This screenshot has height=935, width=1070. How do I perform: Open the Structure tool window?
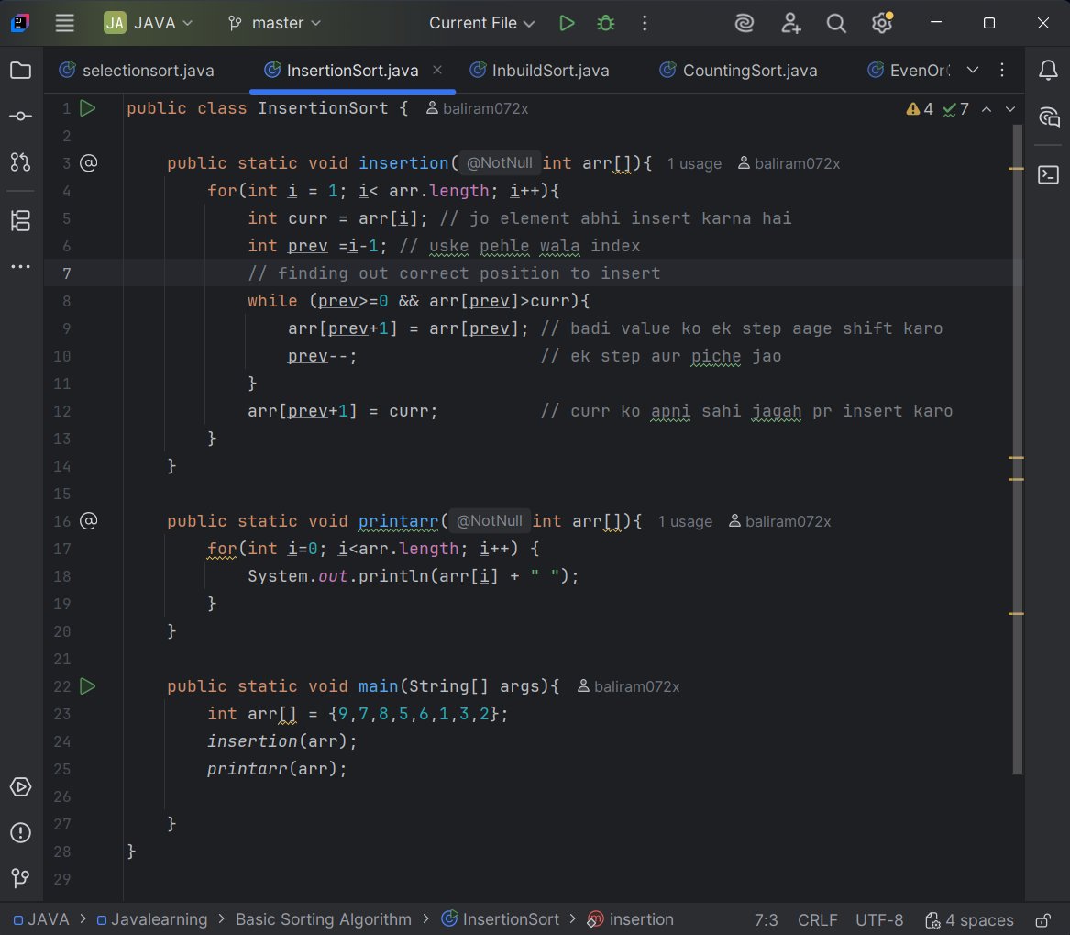point(20,220)
